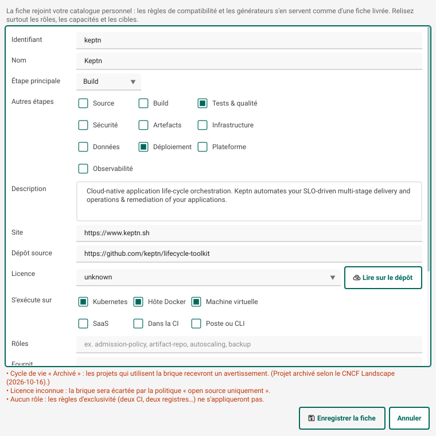This screenshot has height=436, width=436.
Task: Focus the Dépôt source URL field
Action: point(249,254)
